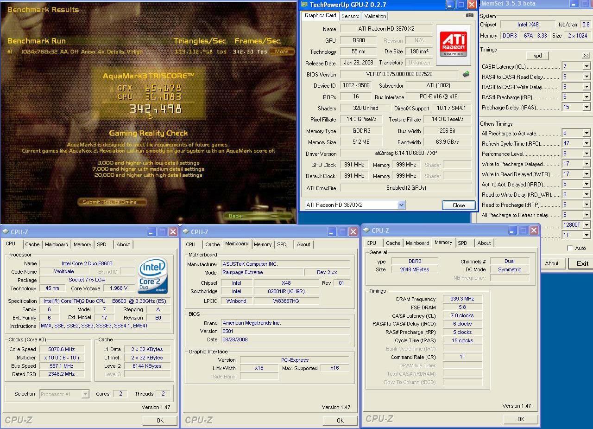Open the SPD tab in the Mainboard window
Image resolution: width=593 pixels, height=429 pixels.
coord(282,244)
